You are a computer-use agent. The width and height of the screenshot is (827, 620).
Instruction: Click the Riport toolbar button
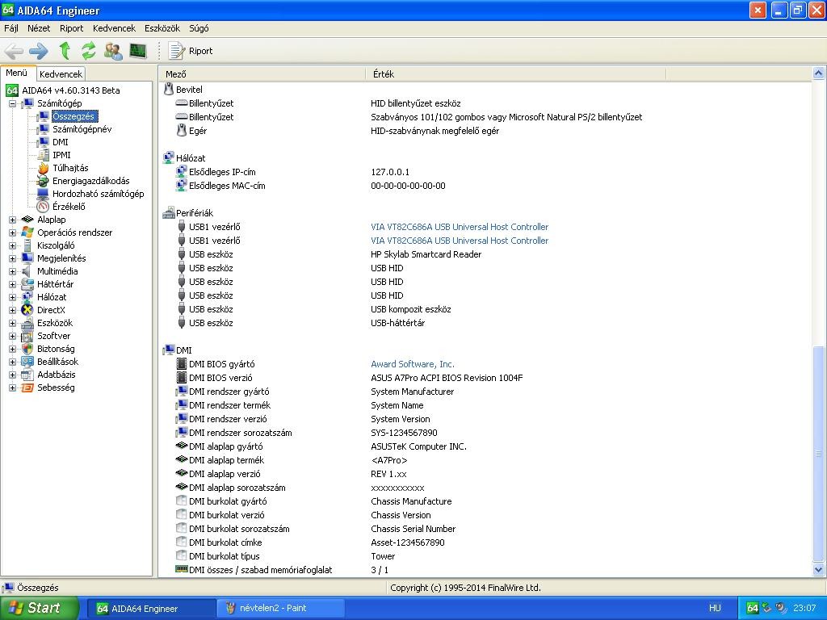(191, 51)
